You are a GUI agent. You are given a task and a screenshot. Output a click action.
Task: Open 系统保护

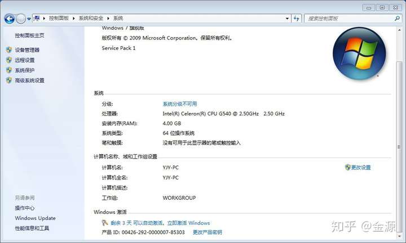point(25,70)
